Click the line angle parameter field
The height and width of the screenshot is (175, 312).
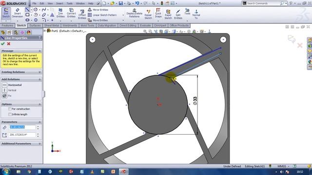tap(22, 135)
